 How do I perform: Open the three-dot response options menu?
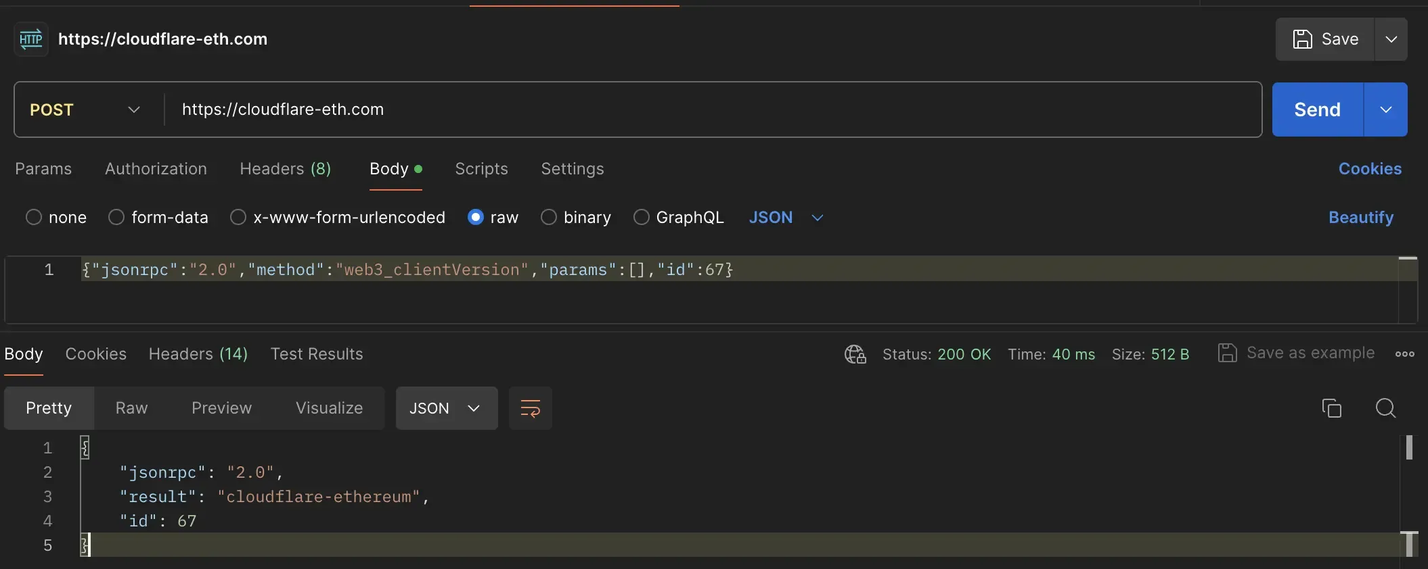1404,354
